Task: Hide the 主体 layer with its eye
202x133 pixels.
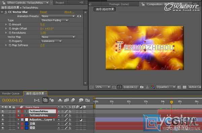Action: 3,124
